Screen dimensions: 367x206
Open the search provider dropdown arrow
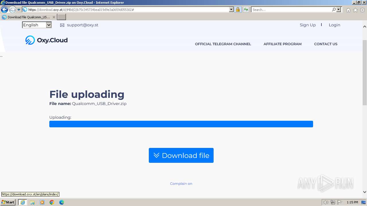[339, 10]
